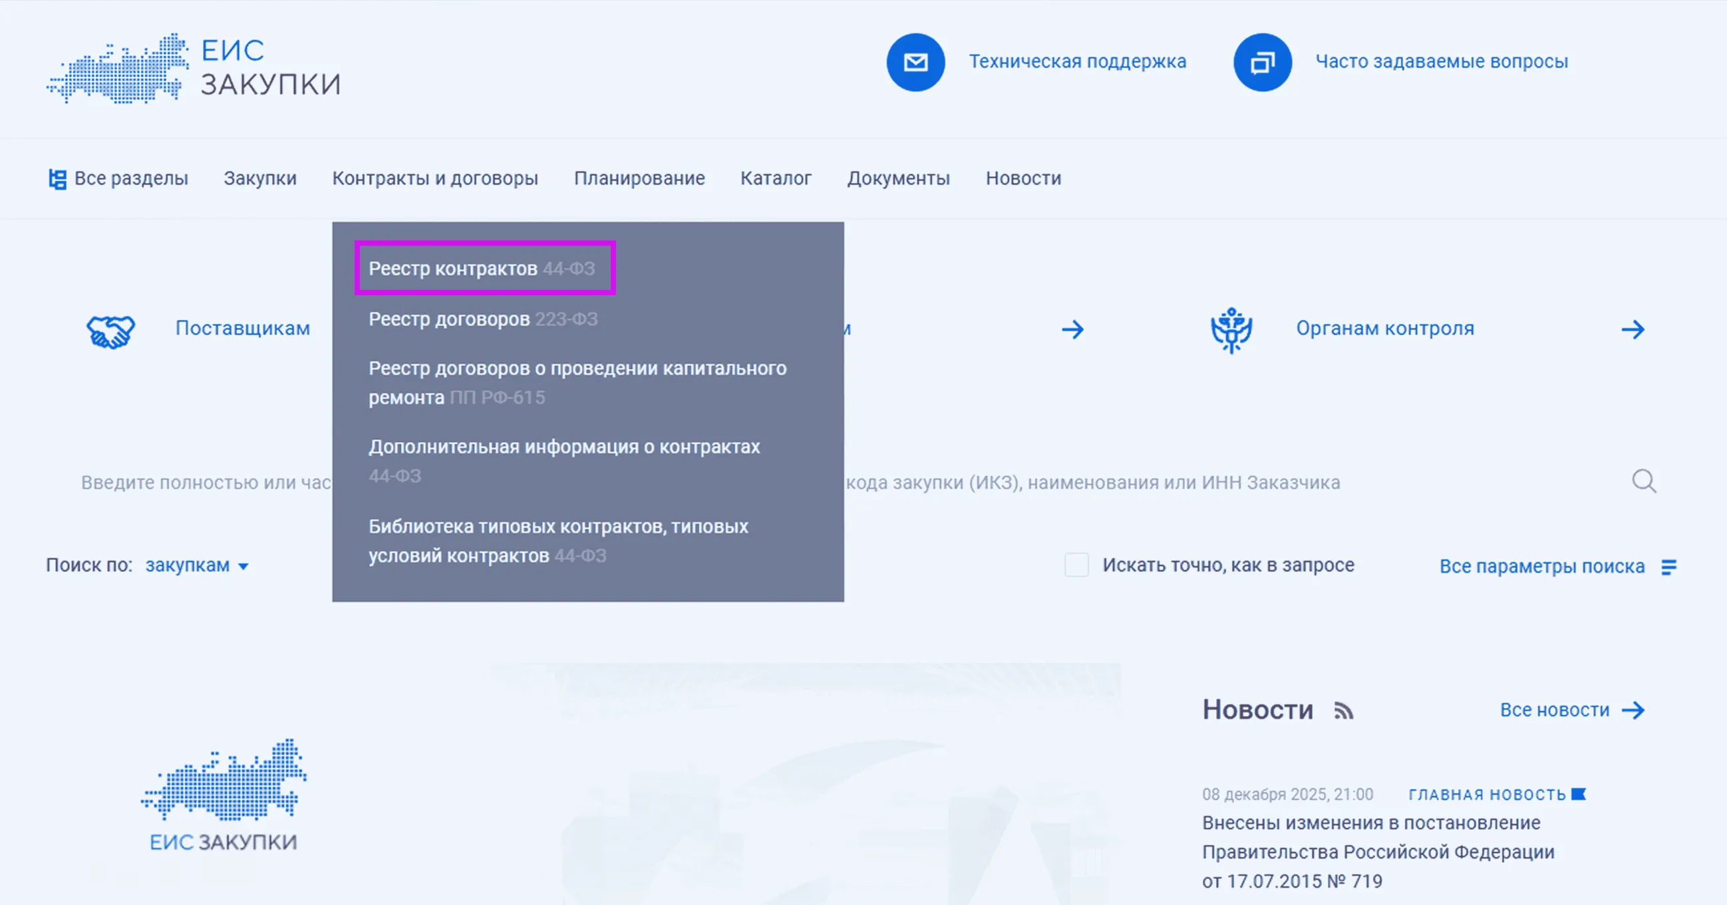The image size is (1727, 905).
Task: Click the Все разделы sections tree icon
Action: [x=57, y=179]
